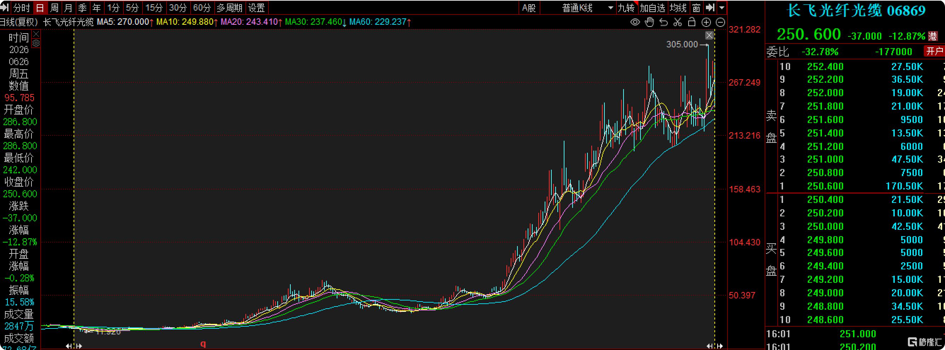Open info panel gear settings

(x=36, y=43)
